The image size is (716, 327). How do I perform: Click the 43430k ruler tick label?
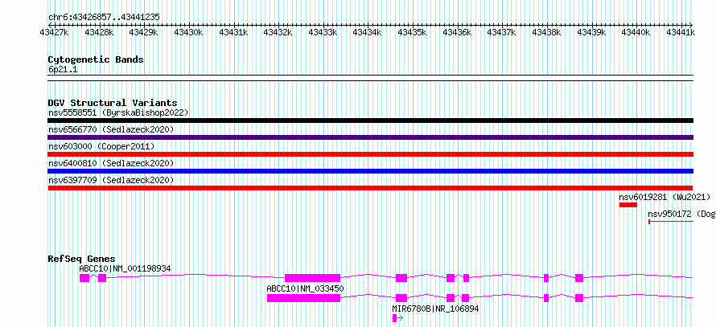pyautogui.click(x=188, y=32)
